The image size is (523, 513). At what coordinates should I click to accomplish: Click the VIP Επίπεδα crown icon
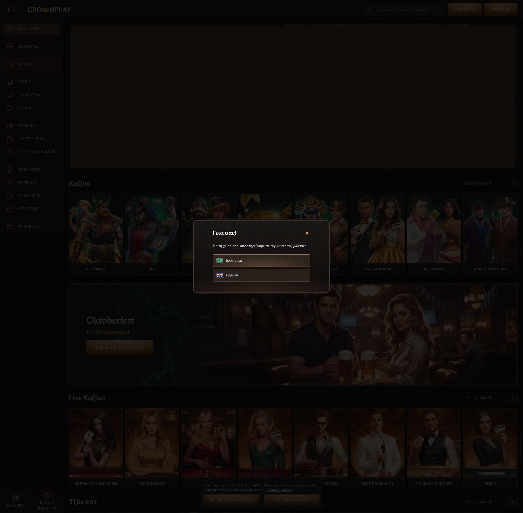(10, 227)
